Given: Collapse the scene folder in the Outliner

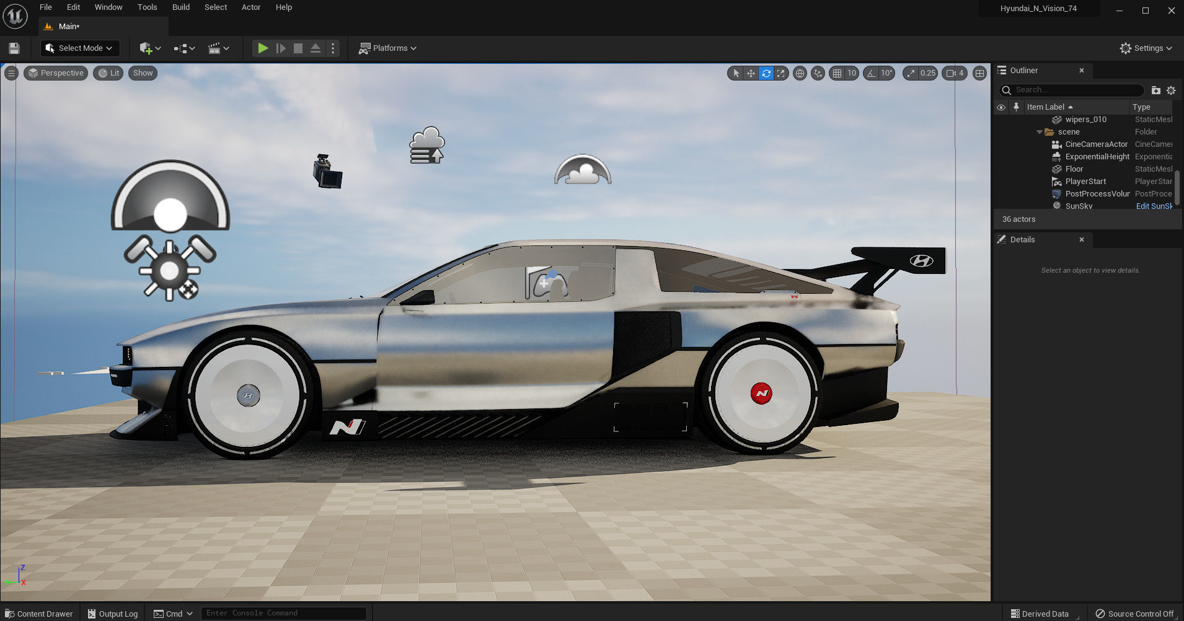Looking at the screenshot, I should pos(1040,132).
